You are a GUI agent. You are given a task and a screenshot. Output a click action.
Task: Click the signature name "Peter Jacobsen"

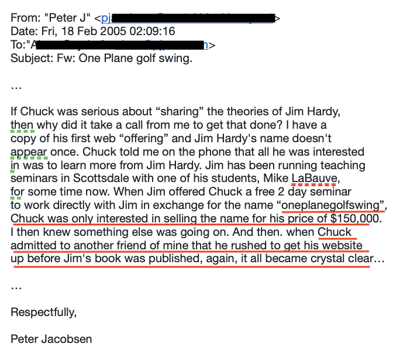(x=51, y=339)
